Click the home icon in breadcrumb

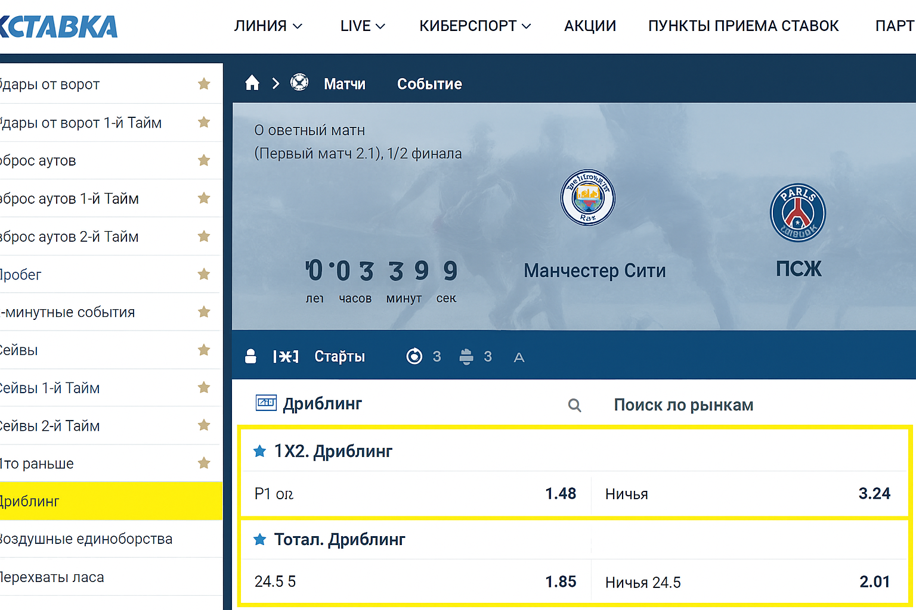click(x=252, y=83)
